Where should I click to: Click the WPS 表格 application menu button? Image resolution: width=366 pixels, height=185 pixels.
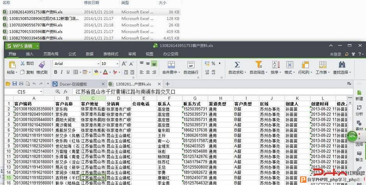22,46
